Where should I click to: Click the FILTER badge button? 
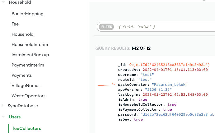tap(107, 27)
